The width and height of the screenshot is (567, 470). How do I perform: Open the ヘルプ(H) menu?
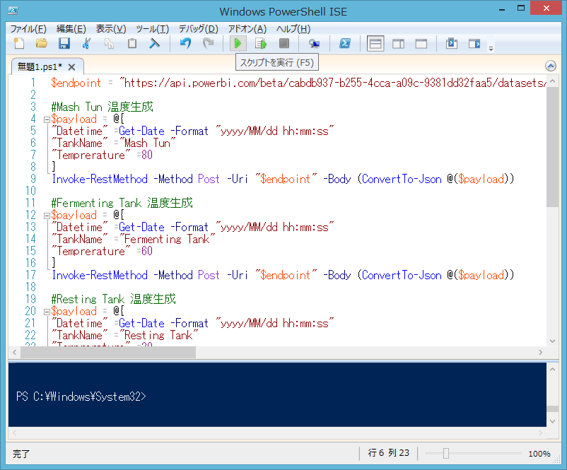point(293,29)
